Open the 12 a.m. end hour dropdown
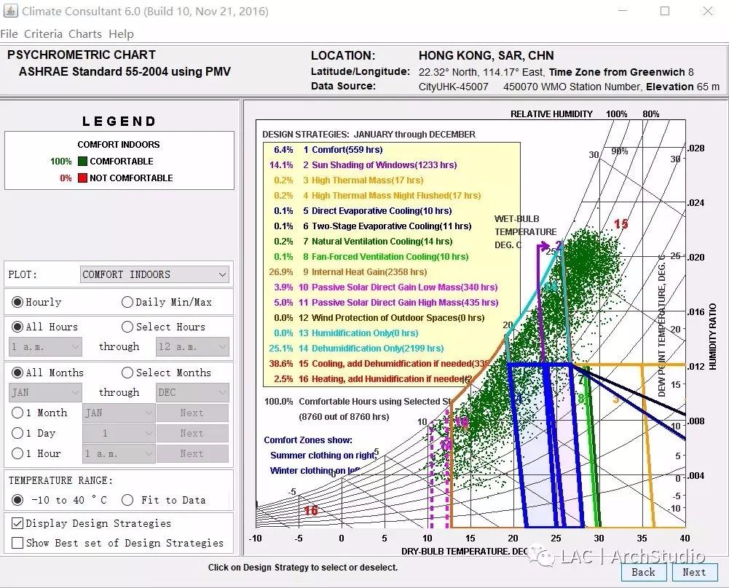729x588 pixels. pyautogui.click(x=192, y=347)
